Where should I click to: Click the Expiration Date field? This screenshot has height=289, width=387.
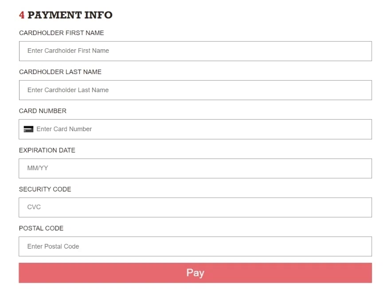(195, 168)
